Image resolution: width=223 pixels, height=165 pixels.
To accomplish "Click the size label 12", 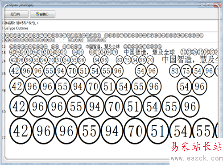I will [4, 46].
